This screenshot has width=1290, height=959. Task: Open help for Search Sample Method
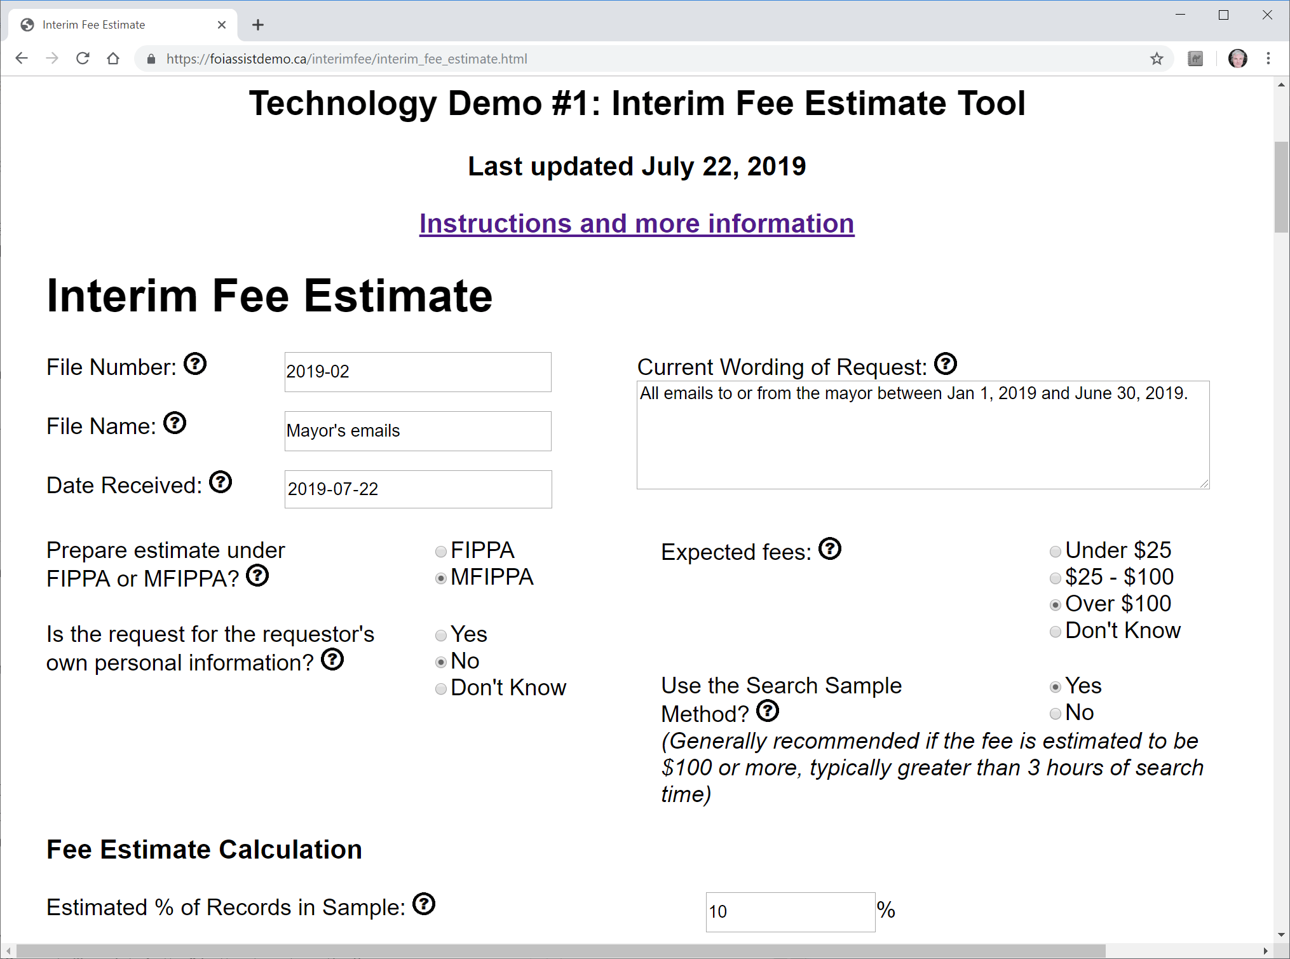click(x=768, y=711)
